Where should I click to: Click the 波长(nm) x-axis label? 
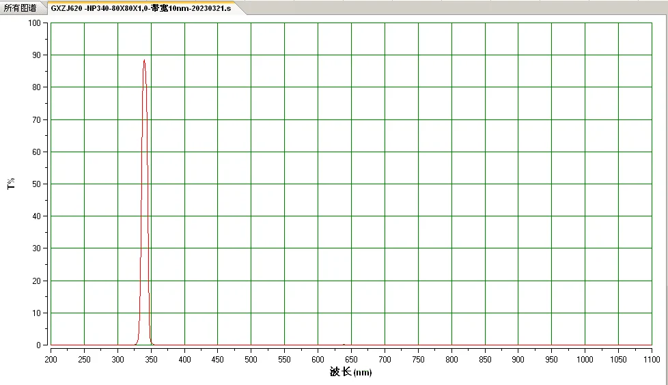[x=350, y=372]
